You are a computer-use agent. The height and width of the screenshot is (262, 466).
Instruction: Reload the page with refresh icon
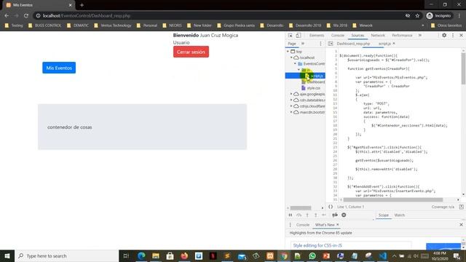click(x=26, y=16)
